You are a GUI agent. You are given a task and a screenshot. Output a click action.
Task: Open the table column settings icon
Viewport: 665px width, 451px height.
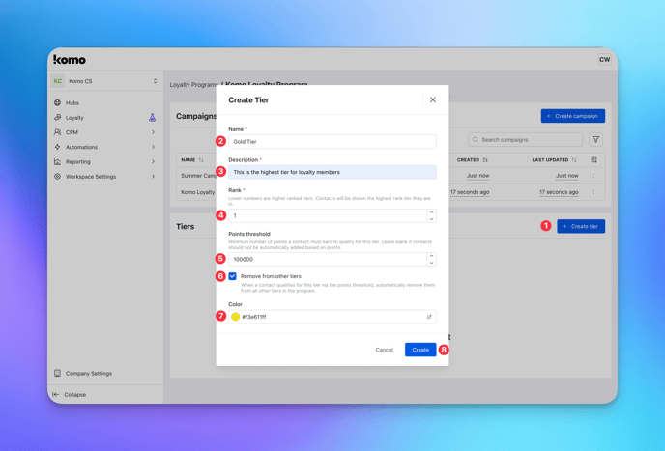pyautogui.click(x=593, y=160)
